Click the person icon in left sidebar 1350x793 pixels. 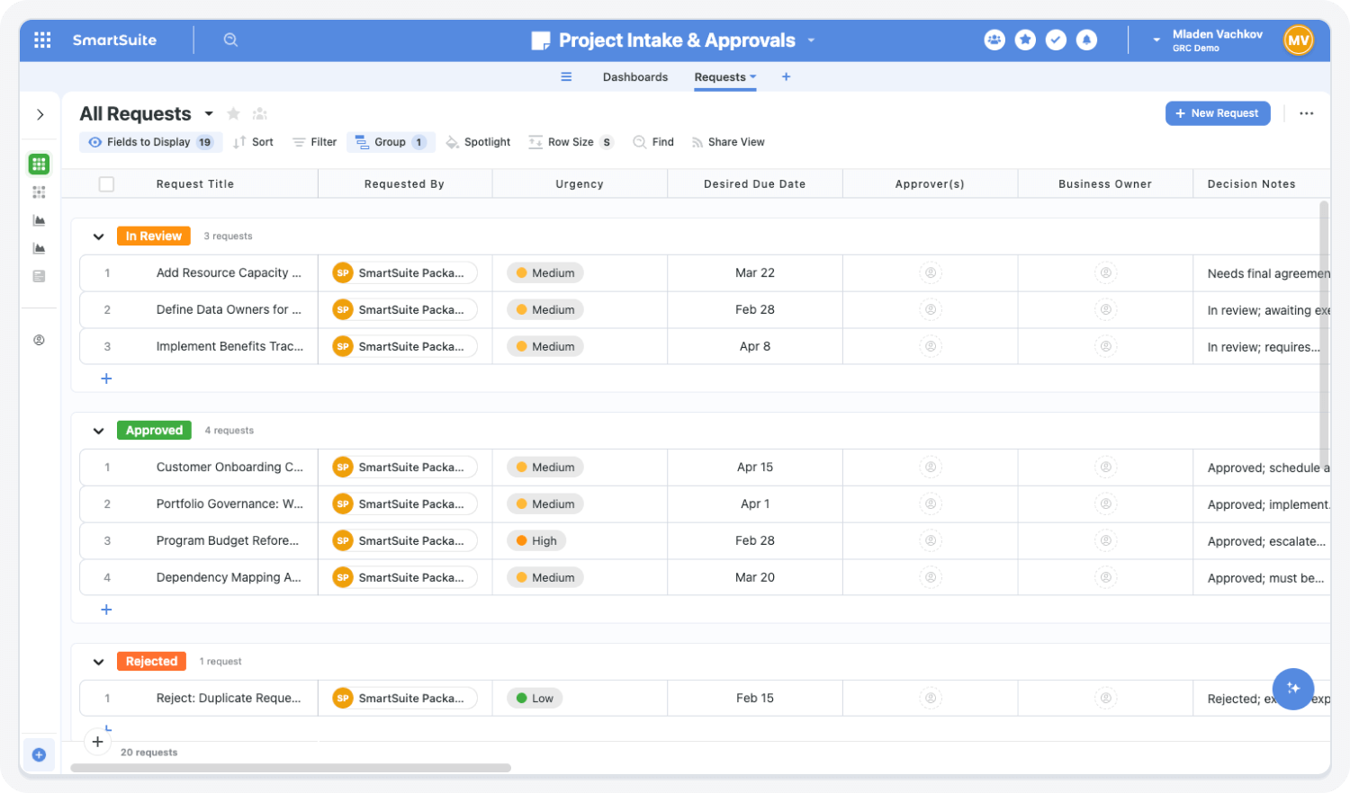[x=39, y=340]
